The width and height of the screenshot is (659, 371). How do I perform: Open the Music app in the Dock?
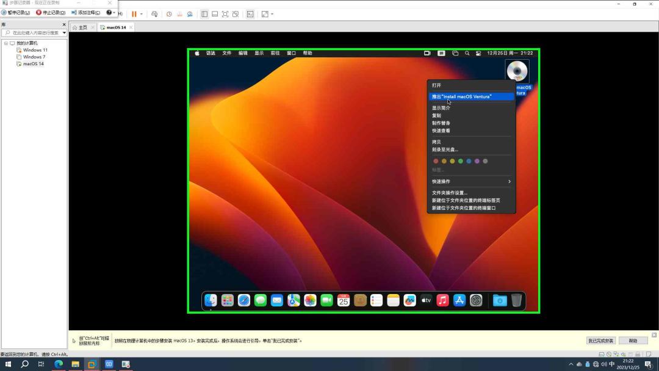pos(442,300)
